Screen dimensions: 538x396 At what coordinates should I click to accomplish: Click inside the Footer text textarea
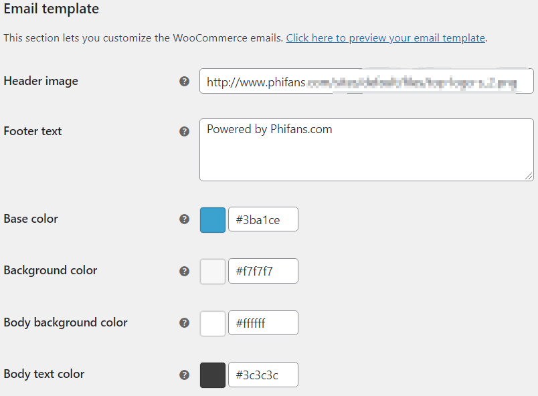click(367, 150)
